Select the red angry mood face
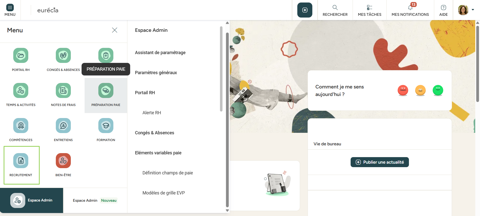 point(403,90)
